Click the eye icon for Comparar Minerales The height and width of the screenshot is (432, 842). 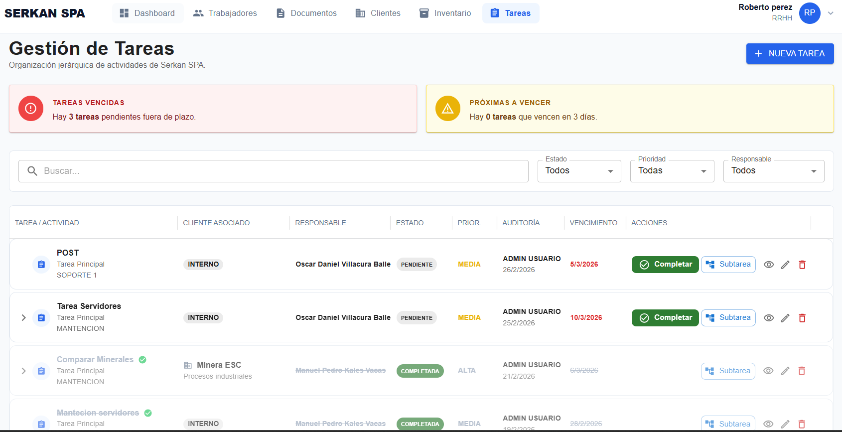[768, 371]
